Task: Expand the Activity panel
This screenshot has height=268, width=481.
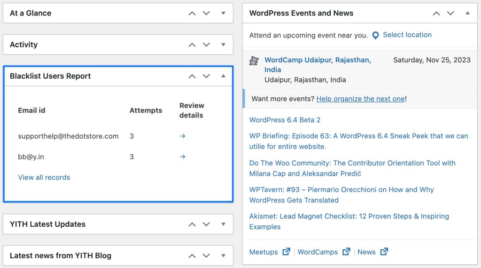Action: [223, 45]
